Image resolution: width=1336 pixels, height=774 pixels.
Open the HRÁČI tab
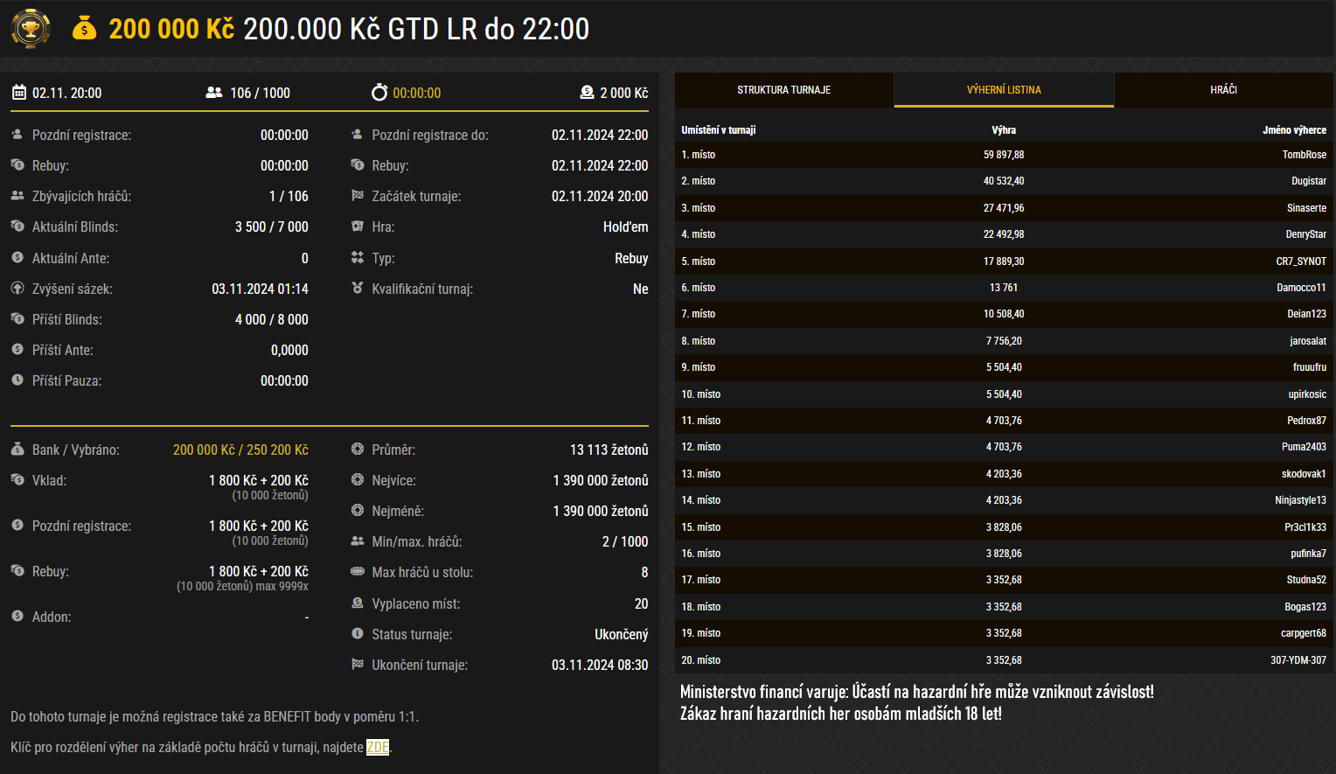pos(1224,88)
